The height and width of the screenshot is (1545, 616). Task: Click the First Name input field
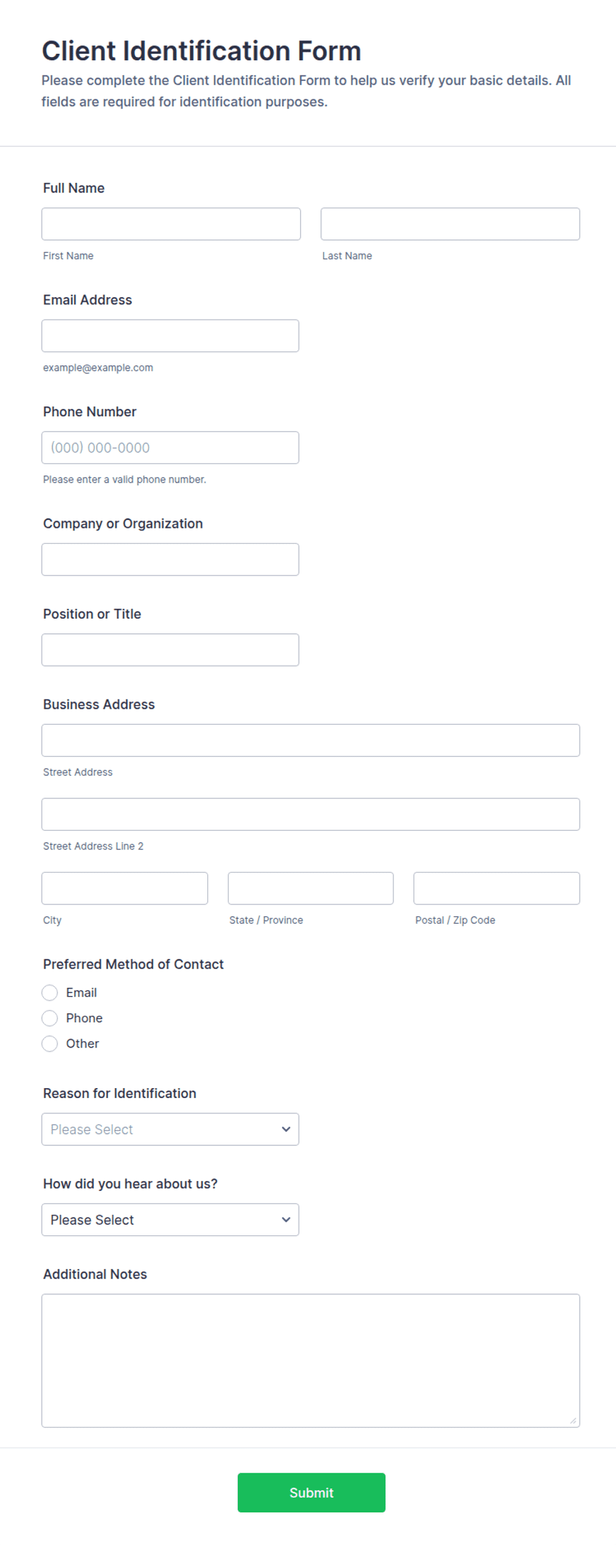tap(171, 224)
